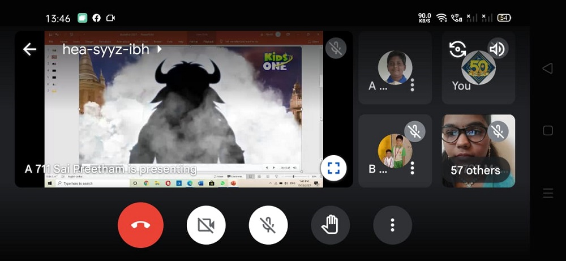Unmute the microphone in bottom bar
The width and height of the screenshot is (566, 261).
268,225
